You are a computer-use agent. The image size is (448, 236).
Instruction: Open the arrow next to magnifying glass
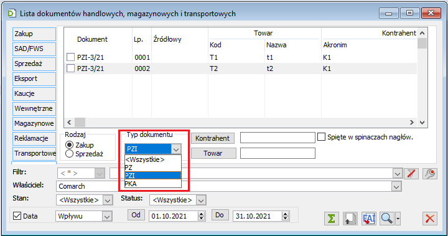398,219
